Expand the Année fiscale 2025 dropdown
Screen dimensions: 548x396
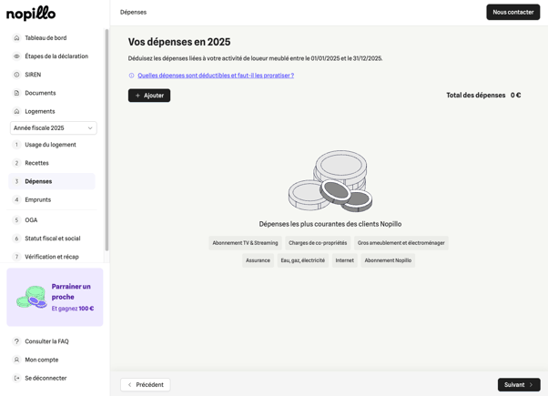(x=53, y=128)
